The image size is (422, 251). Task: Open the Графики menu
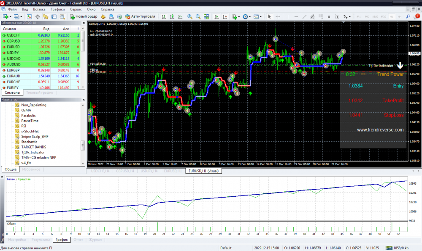[x=57, y=9]
